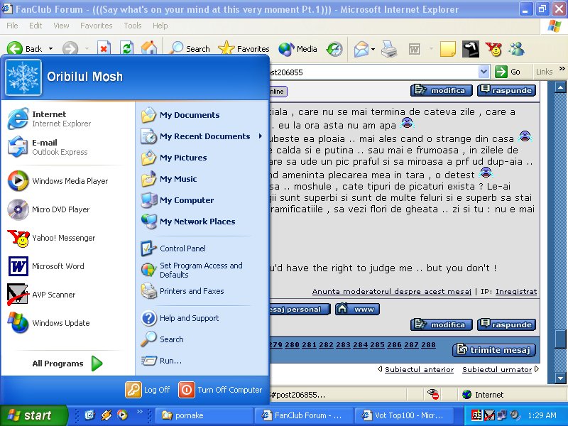Click Anunta moderatorul despre acest mesaj link
This screenshot has width=568, height=426.
(x=392, y=292)
